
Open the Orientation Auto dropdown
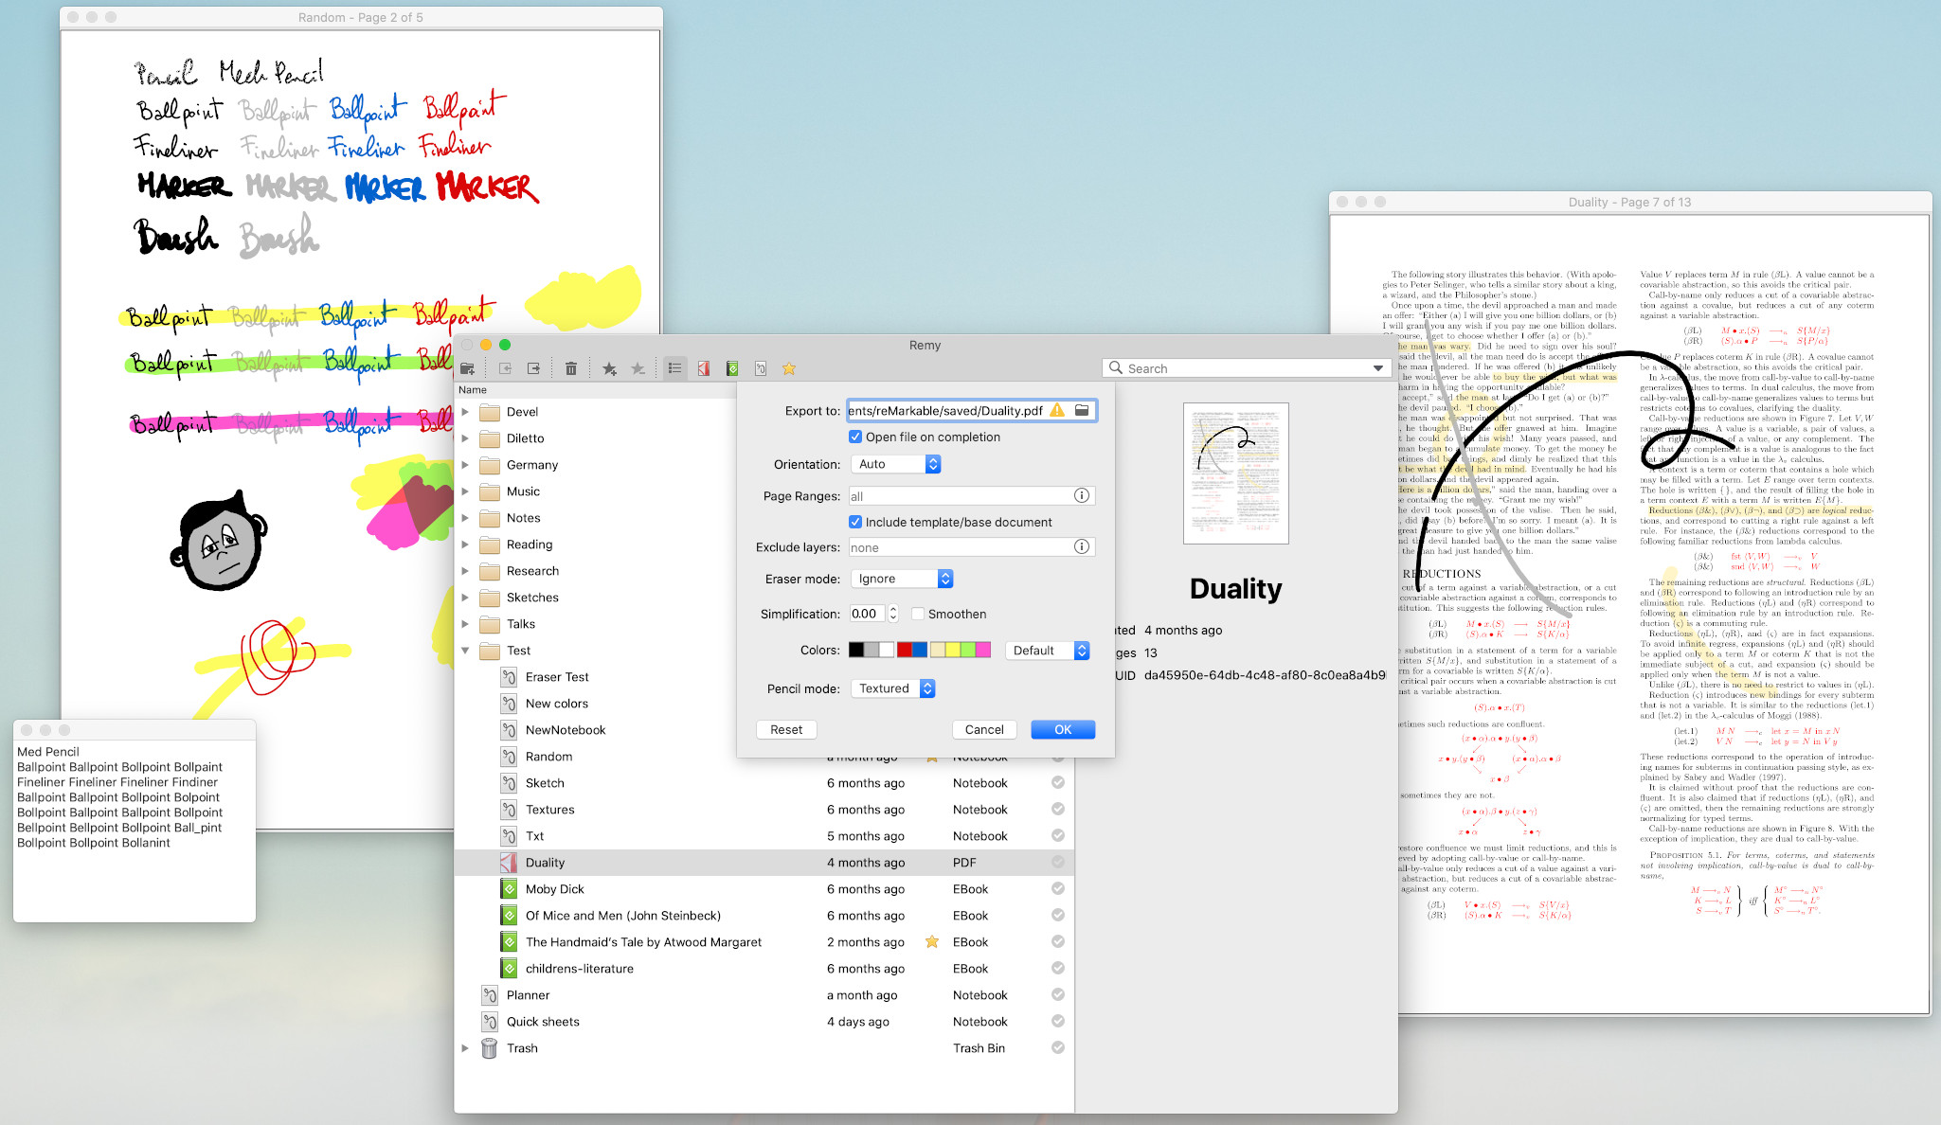coord(896,464)
